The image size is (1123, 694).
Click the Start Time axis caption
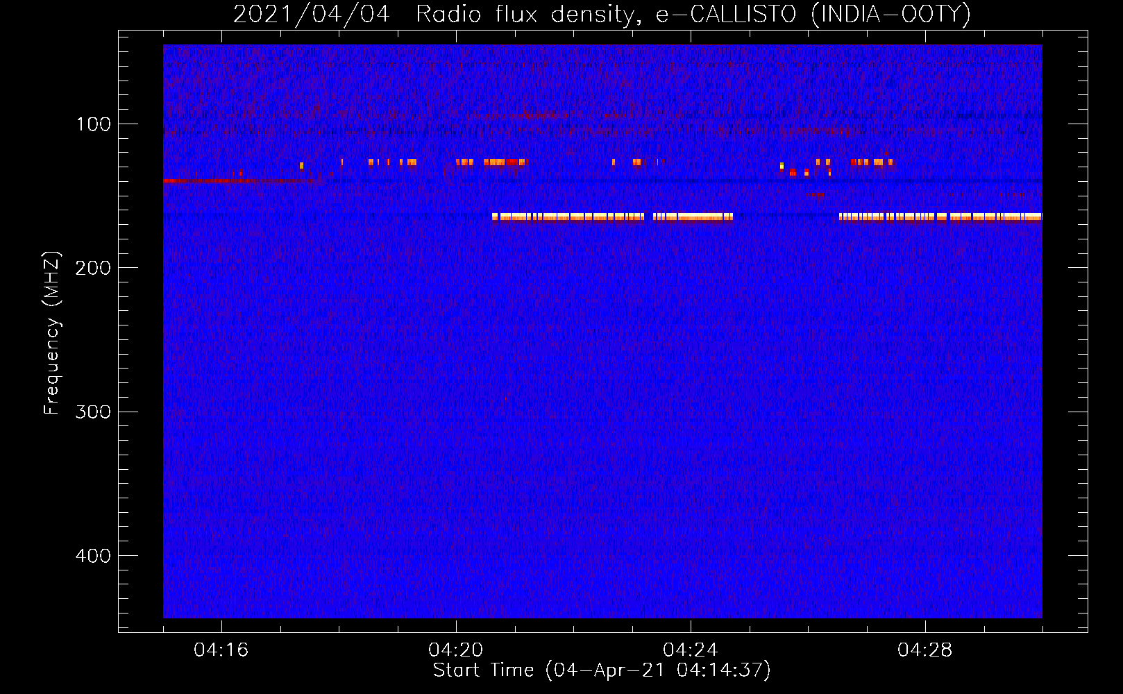pos(602,670)
